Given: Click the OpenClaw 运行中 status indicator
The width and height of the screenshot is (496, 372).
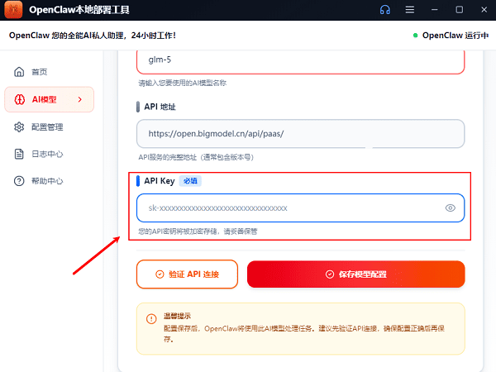Looking at the screenshot, I should point(451,35).
